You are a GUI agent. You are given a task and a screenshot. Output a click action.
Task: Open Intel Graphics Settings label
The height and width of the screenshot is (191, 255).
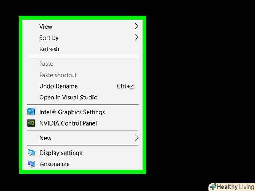(x=72, y=112)
